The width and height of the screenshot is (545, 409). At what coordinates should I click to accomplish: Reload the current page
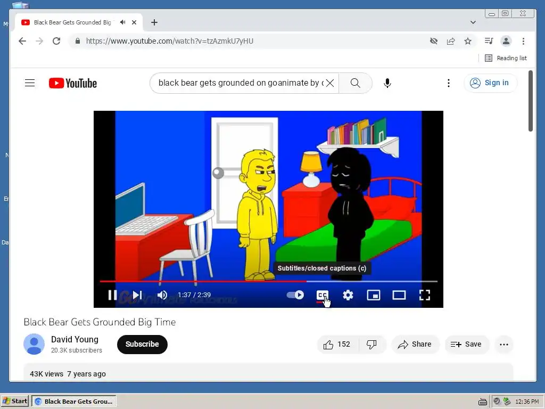tap(56, 41)
